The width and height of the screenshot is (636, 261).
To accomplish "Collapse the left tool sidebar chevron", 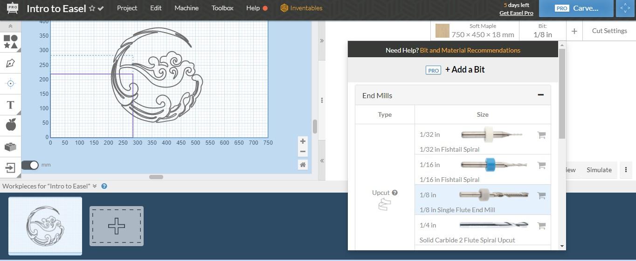I will 10,27.
